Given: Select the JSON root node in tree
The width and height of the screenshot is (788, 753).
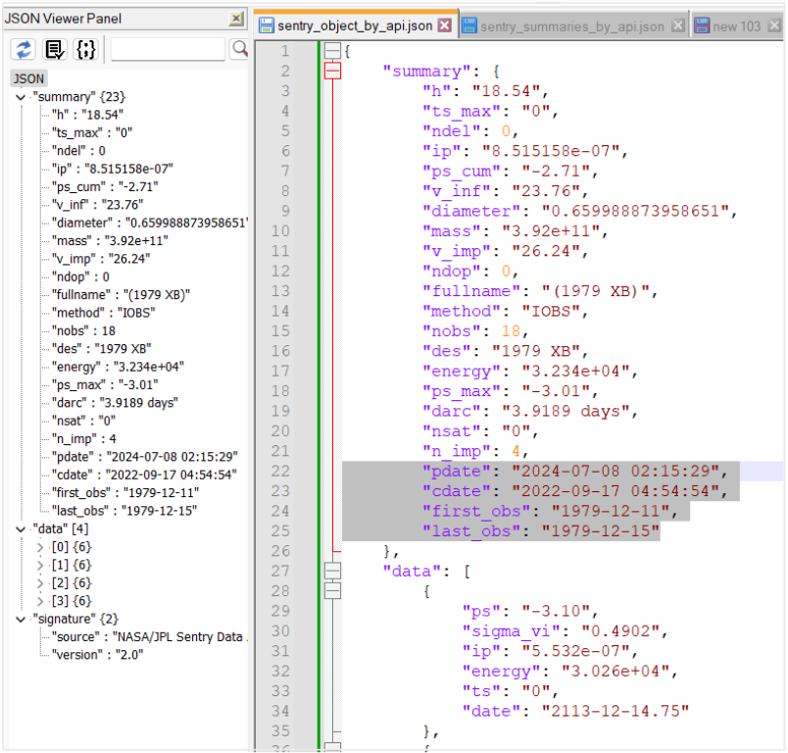Looking at the screenshot, I should (28, 78).
